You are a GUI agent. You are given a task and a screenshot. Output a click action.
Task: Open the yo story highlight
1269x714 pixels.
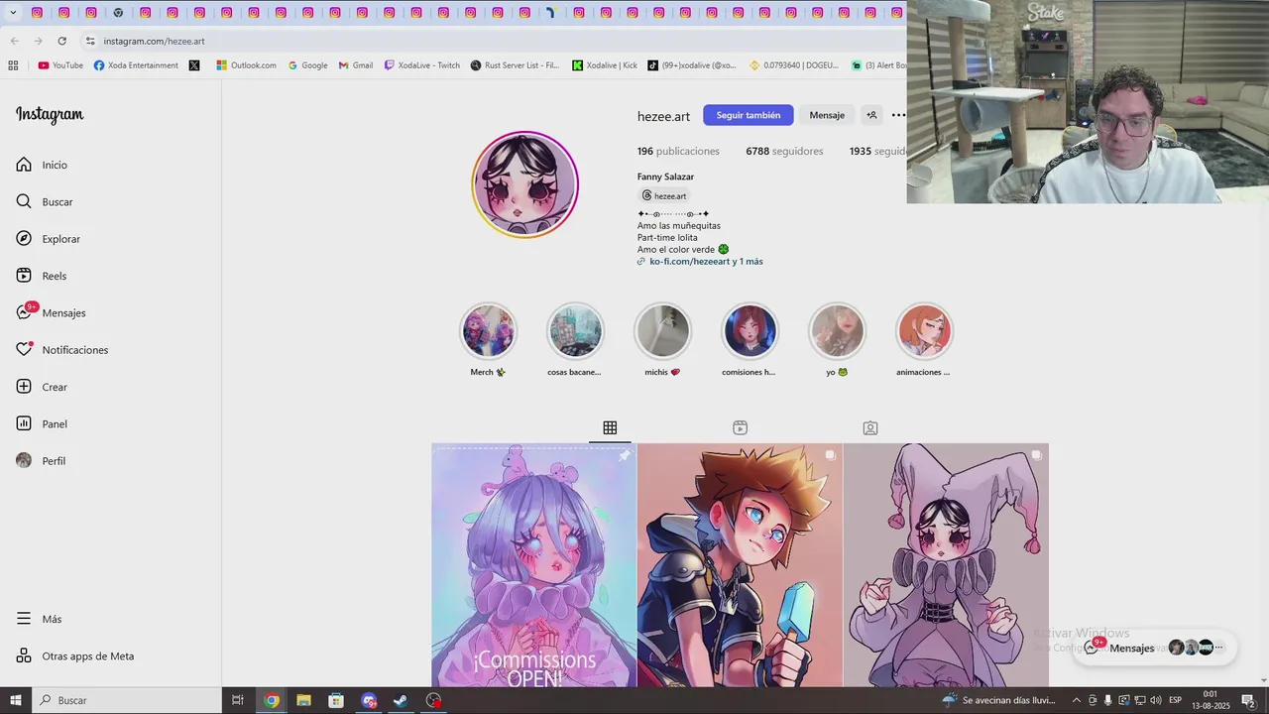pos(837,331)
